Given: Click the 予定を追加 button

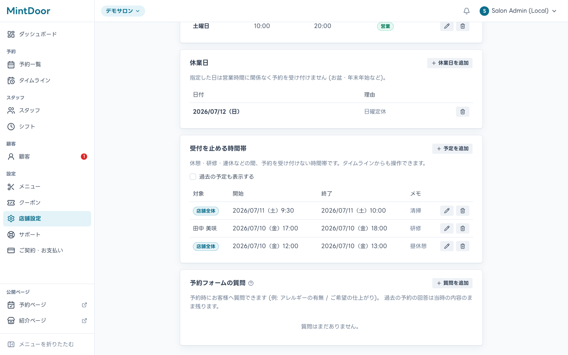Looking at the screenshot, I should click(x=452, y=149).
